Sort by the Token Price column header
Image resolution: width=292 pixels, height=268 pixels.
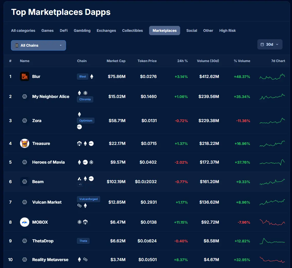[x=147, y=61]
